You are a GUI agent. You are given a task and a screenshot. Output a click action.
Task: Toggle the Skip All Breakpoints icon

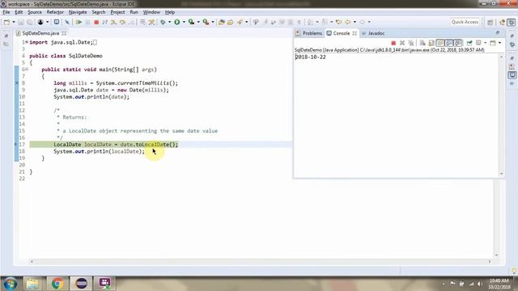click(x=67, y=22)
